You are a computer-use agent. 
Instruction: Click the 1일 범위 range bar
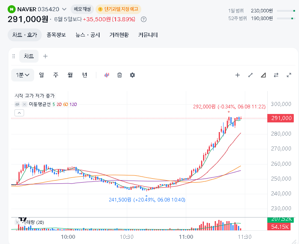point(286,11)
